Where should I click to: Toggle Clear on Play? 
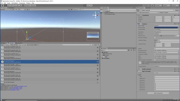click(14, 45)
